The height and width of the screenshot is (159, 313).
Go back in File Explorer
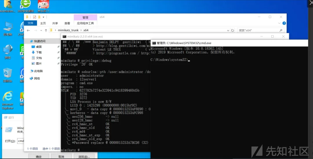tap(28, 30)
